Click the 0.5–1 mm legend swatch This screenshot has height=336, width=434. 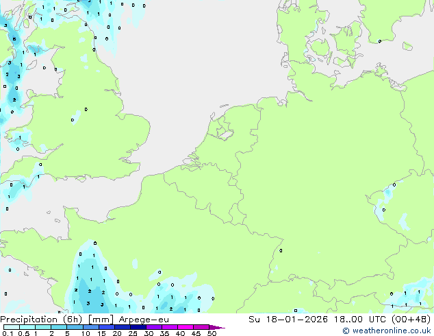click(27, 327)
